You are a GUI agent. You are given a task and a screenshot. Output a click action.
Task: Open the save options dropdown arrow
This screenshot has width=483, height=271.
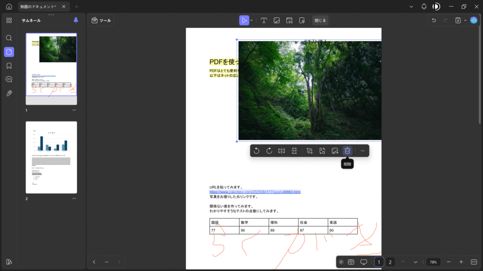[x=465, y=20]
